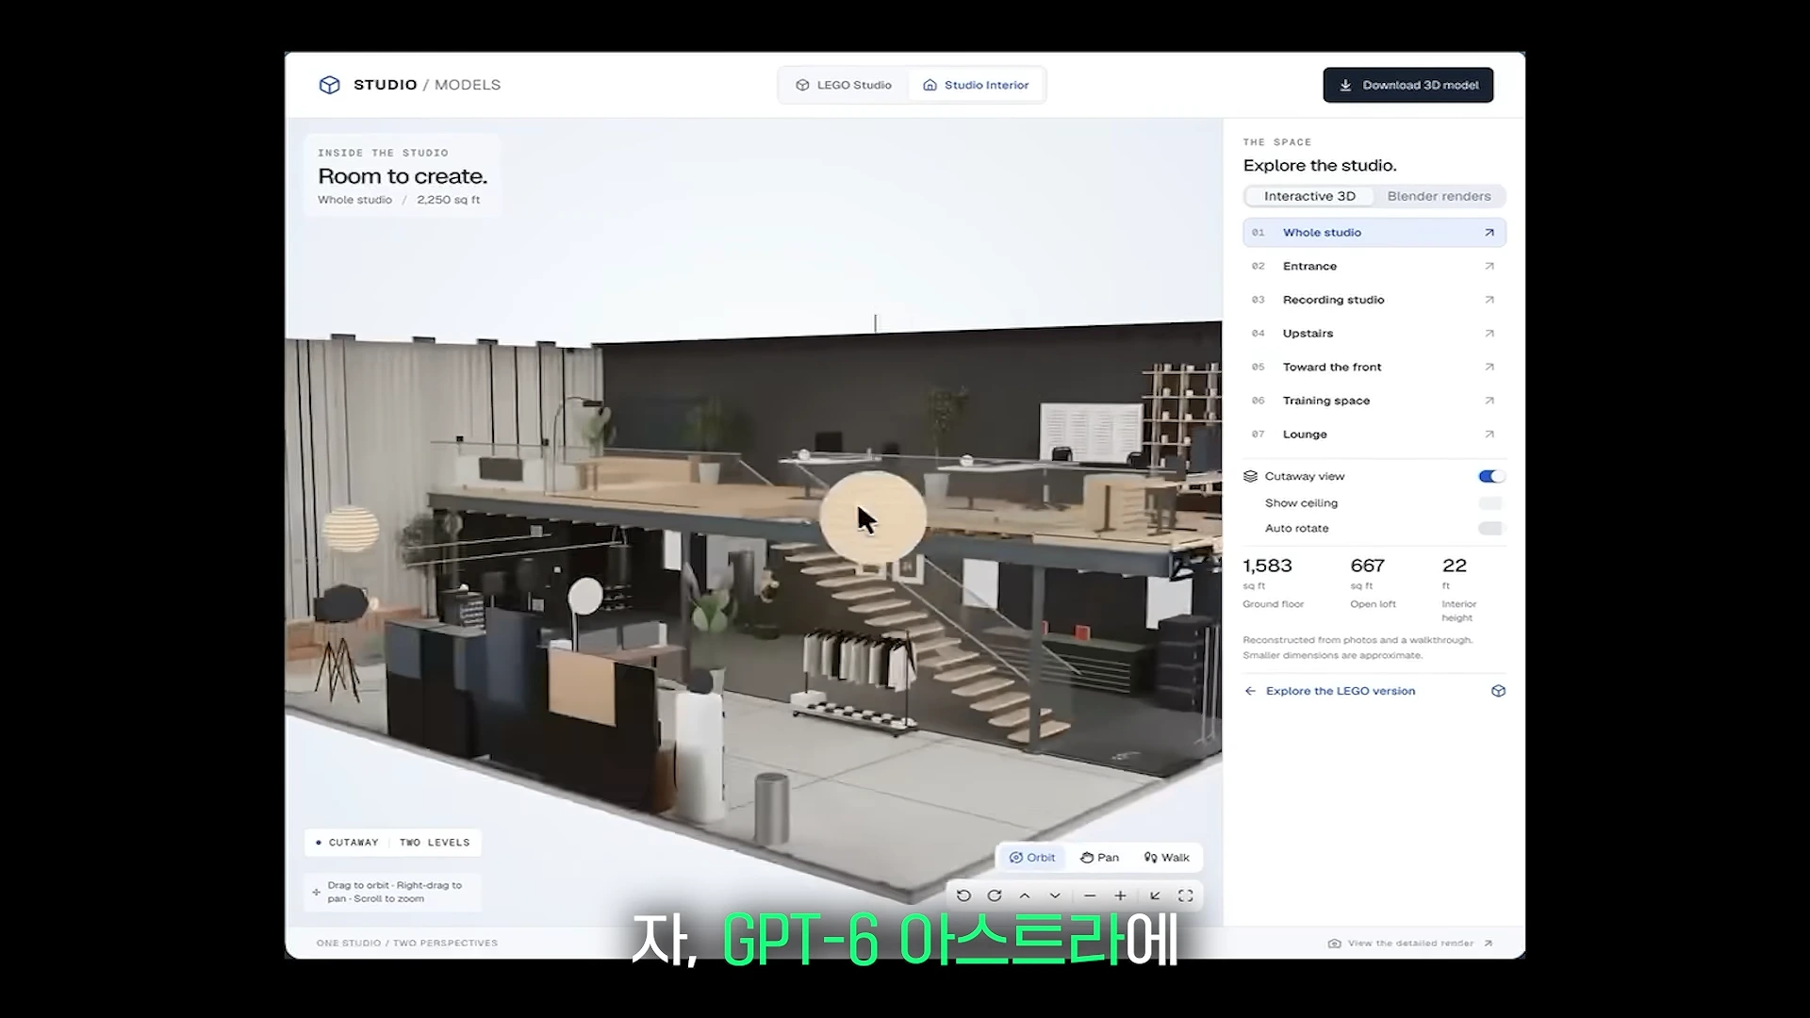Click the arrow icon on Entrance row
The image size is (1810, 1018).
click(x=1489, y=267)
